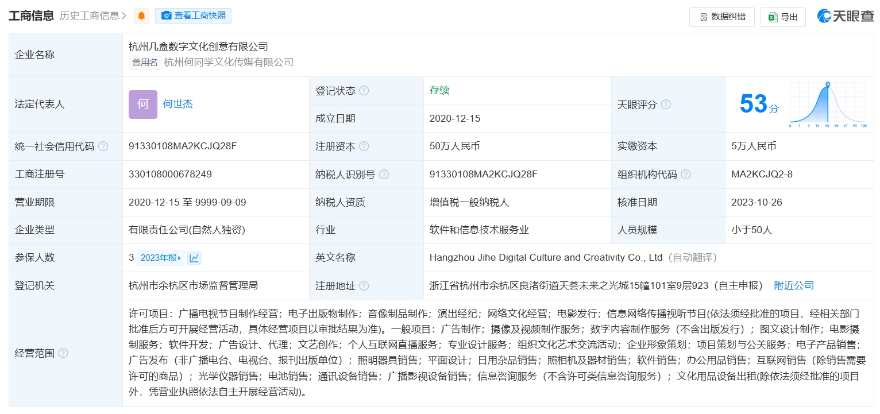Click help icon next to 登记状态
This screenshot has height=414, width=880.
point(364,91)
